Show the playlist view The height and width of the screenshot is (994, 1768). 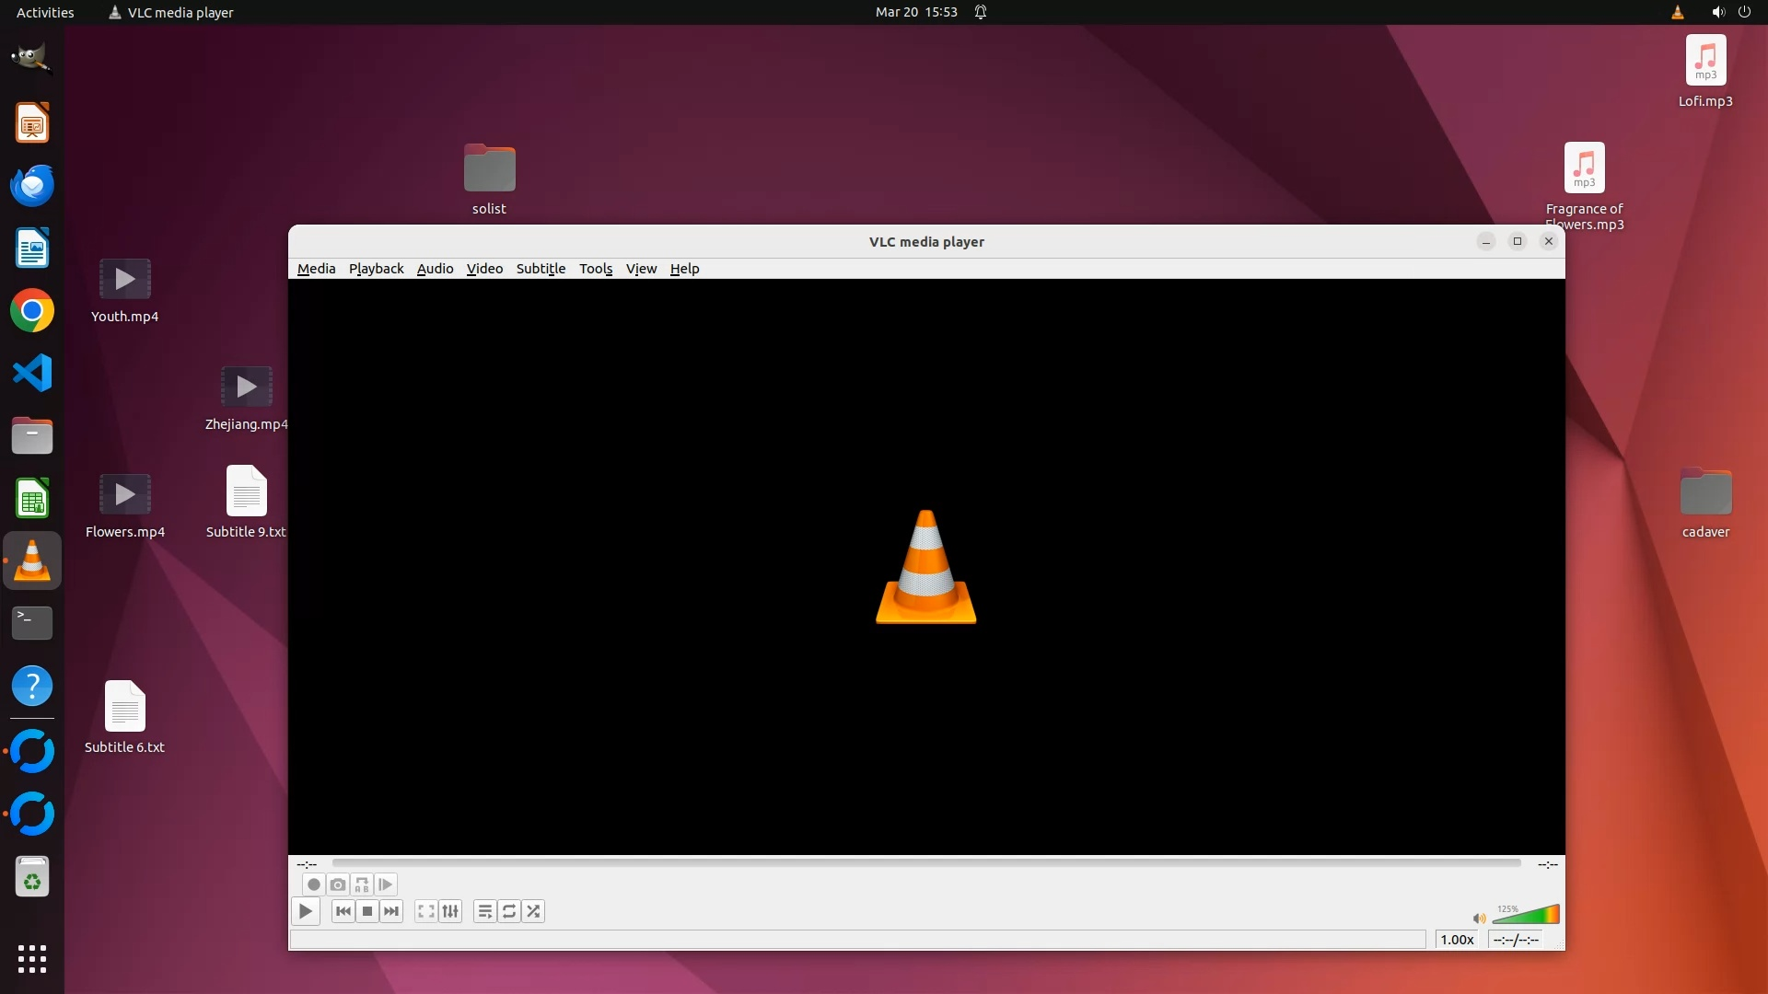coord(485,911)
